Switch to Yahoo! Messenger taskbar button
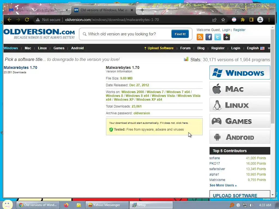Image resolution: width=279 pixels, height=209 pixels. coord(107,205)
